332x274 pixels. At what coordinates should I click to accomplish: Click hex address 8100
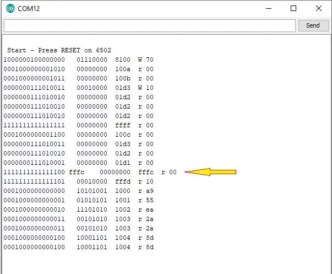123,60
